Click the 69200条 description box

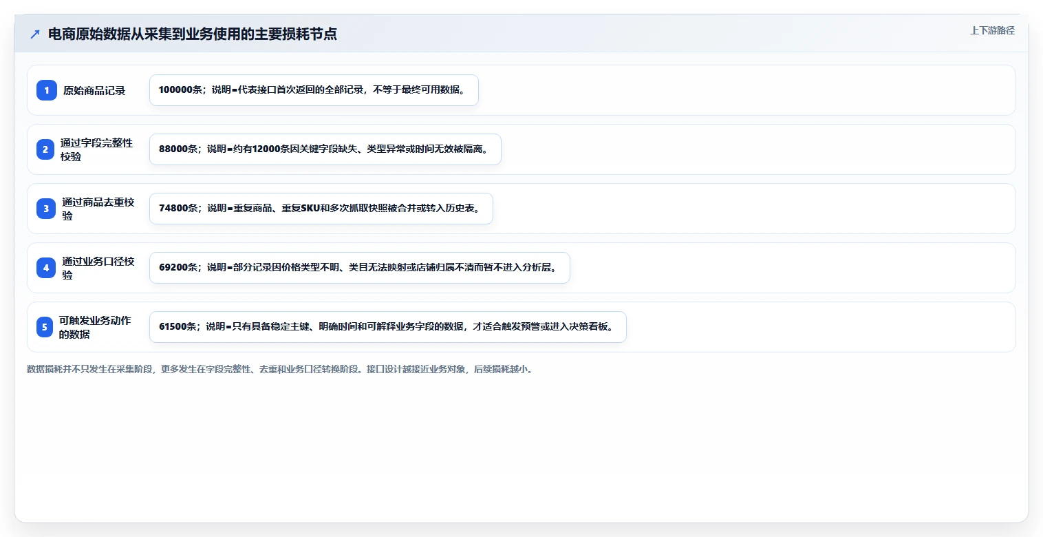click(x=360, y=268)
